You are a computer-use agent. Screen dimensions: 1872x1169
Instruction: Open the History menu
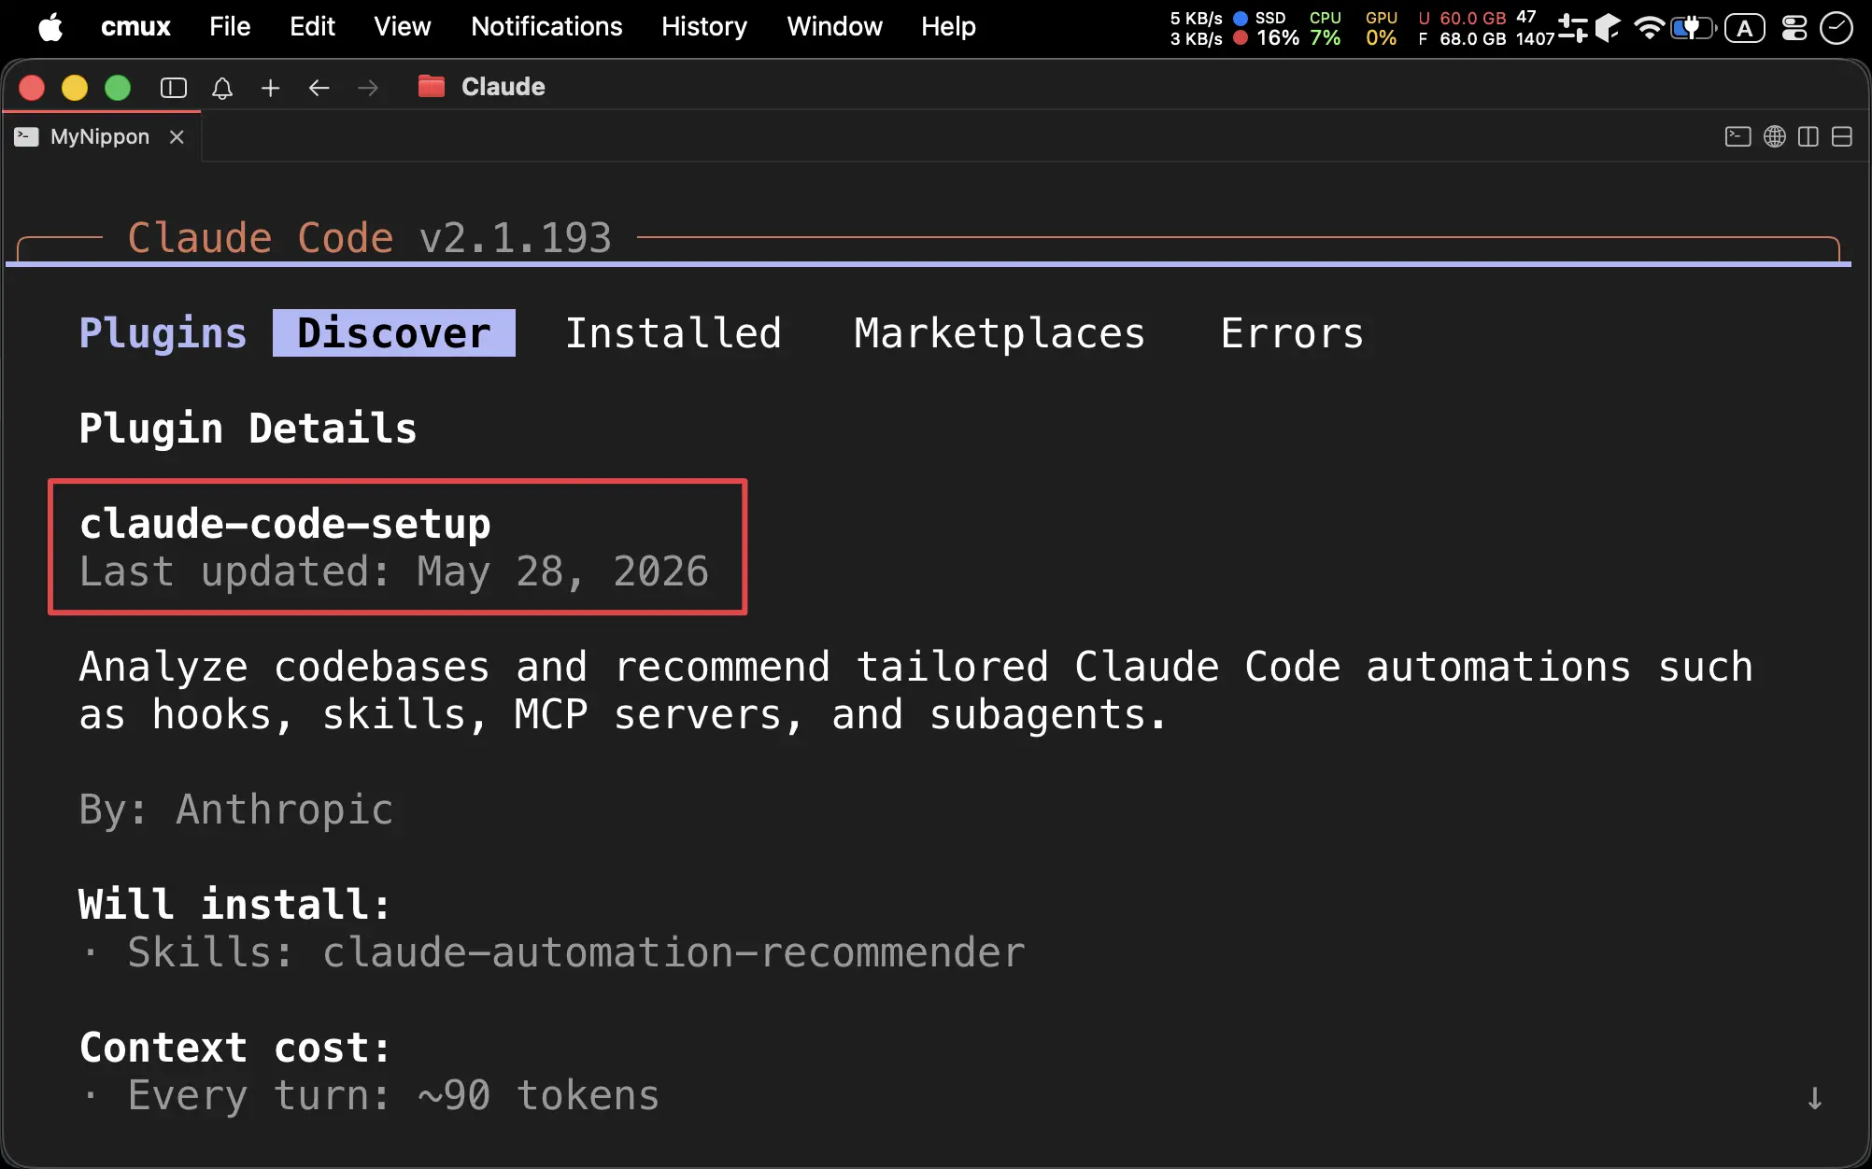pos(704,26)
